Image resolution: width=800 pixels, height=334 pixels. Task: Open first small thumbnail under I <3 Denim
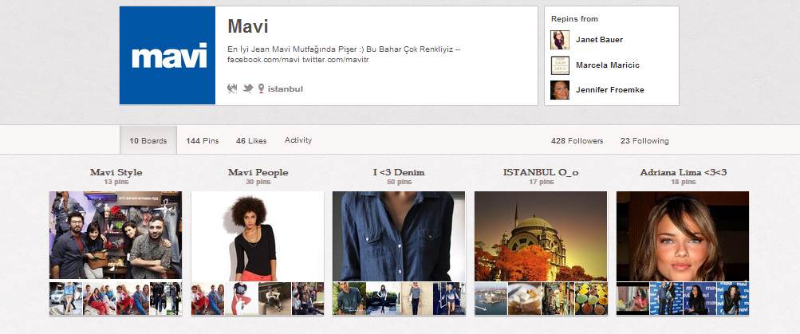pyautogui.click(x=349, y=298)
